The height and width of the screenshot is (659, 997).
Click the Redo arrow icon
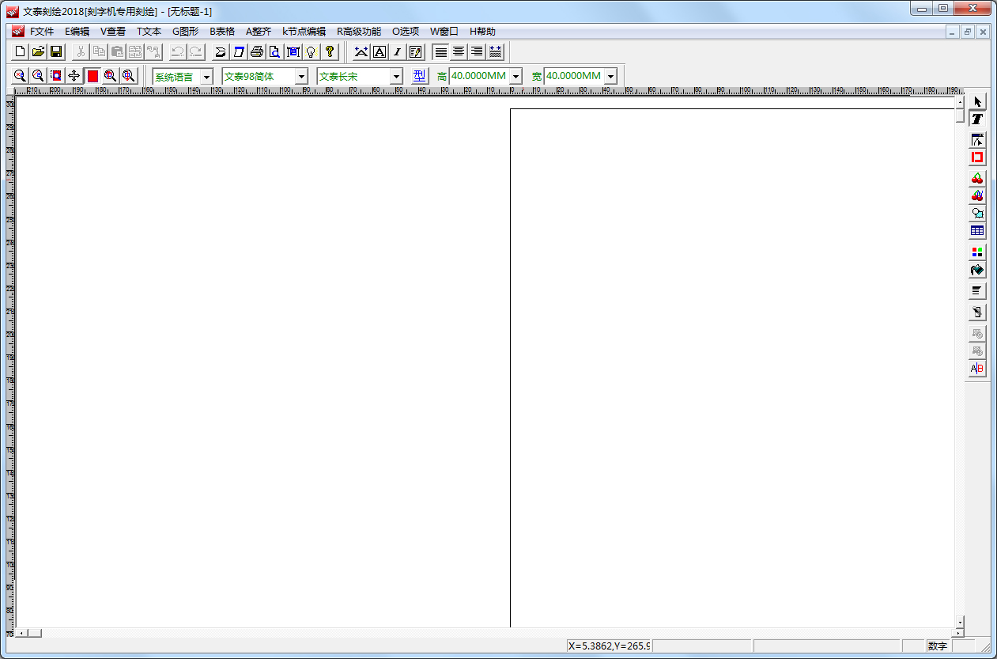point(196,52)
